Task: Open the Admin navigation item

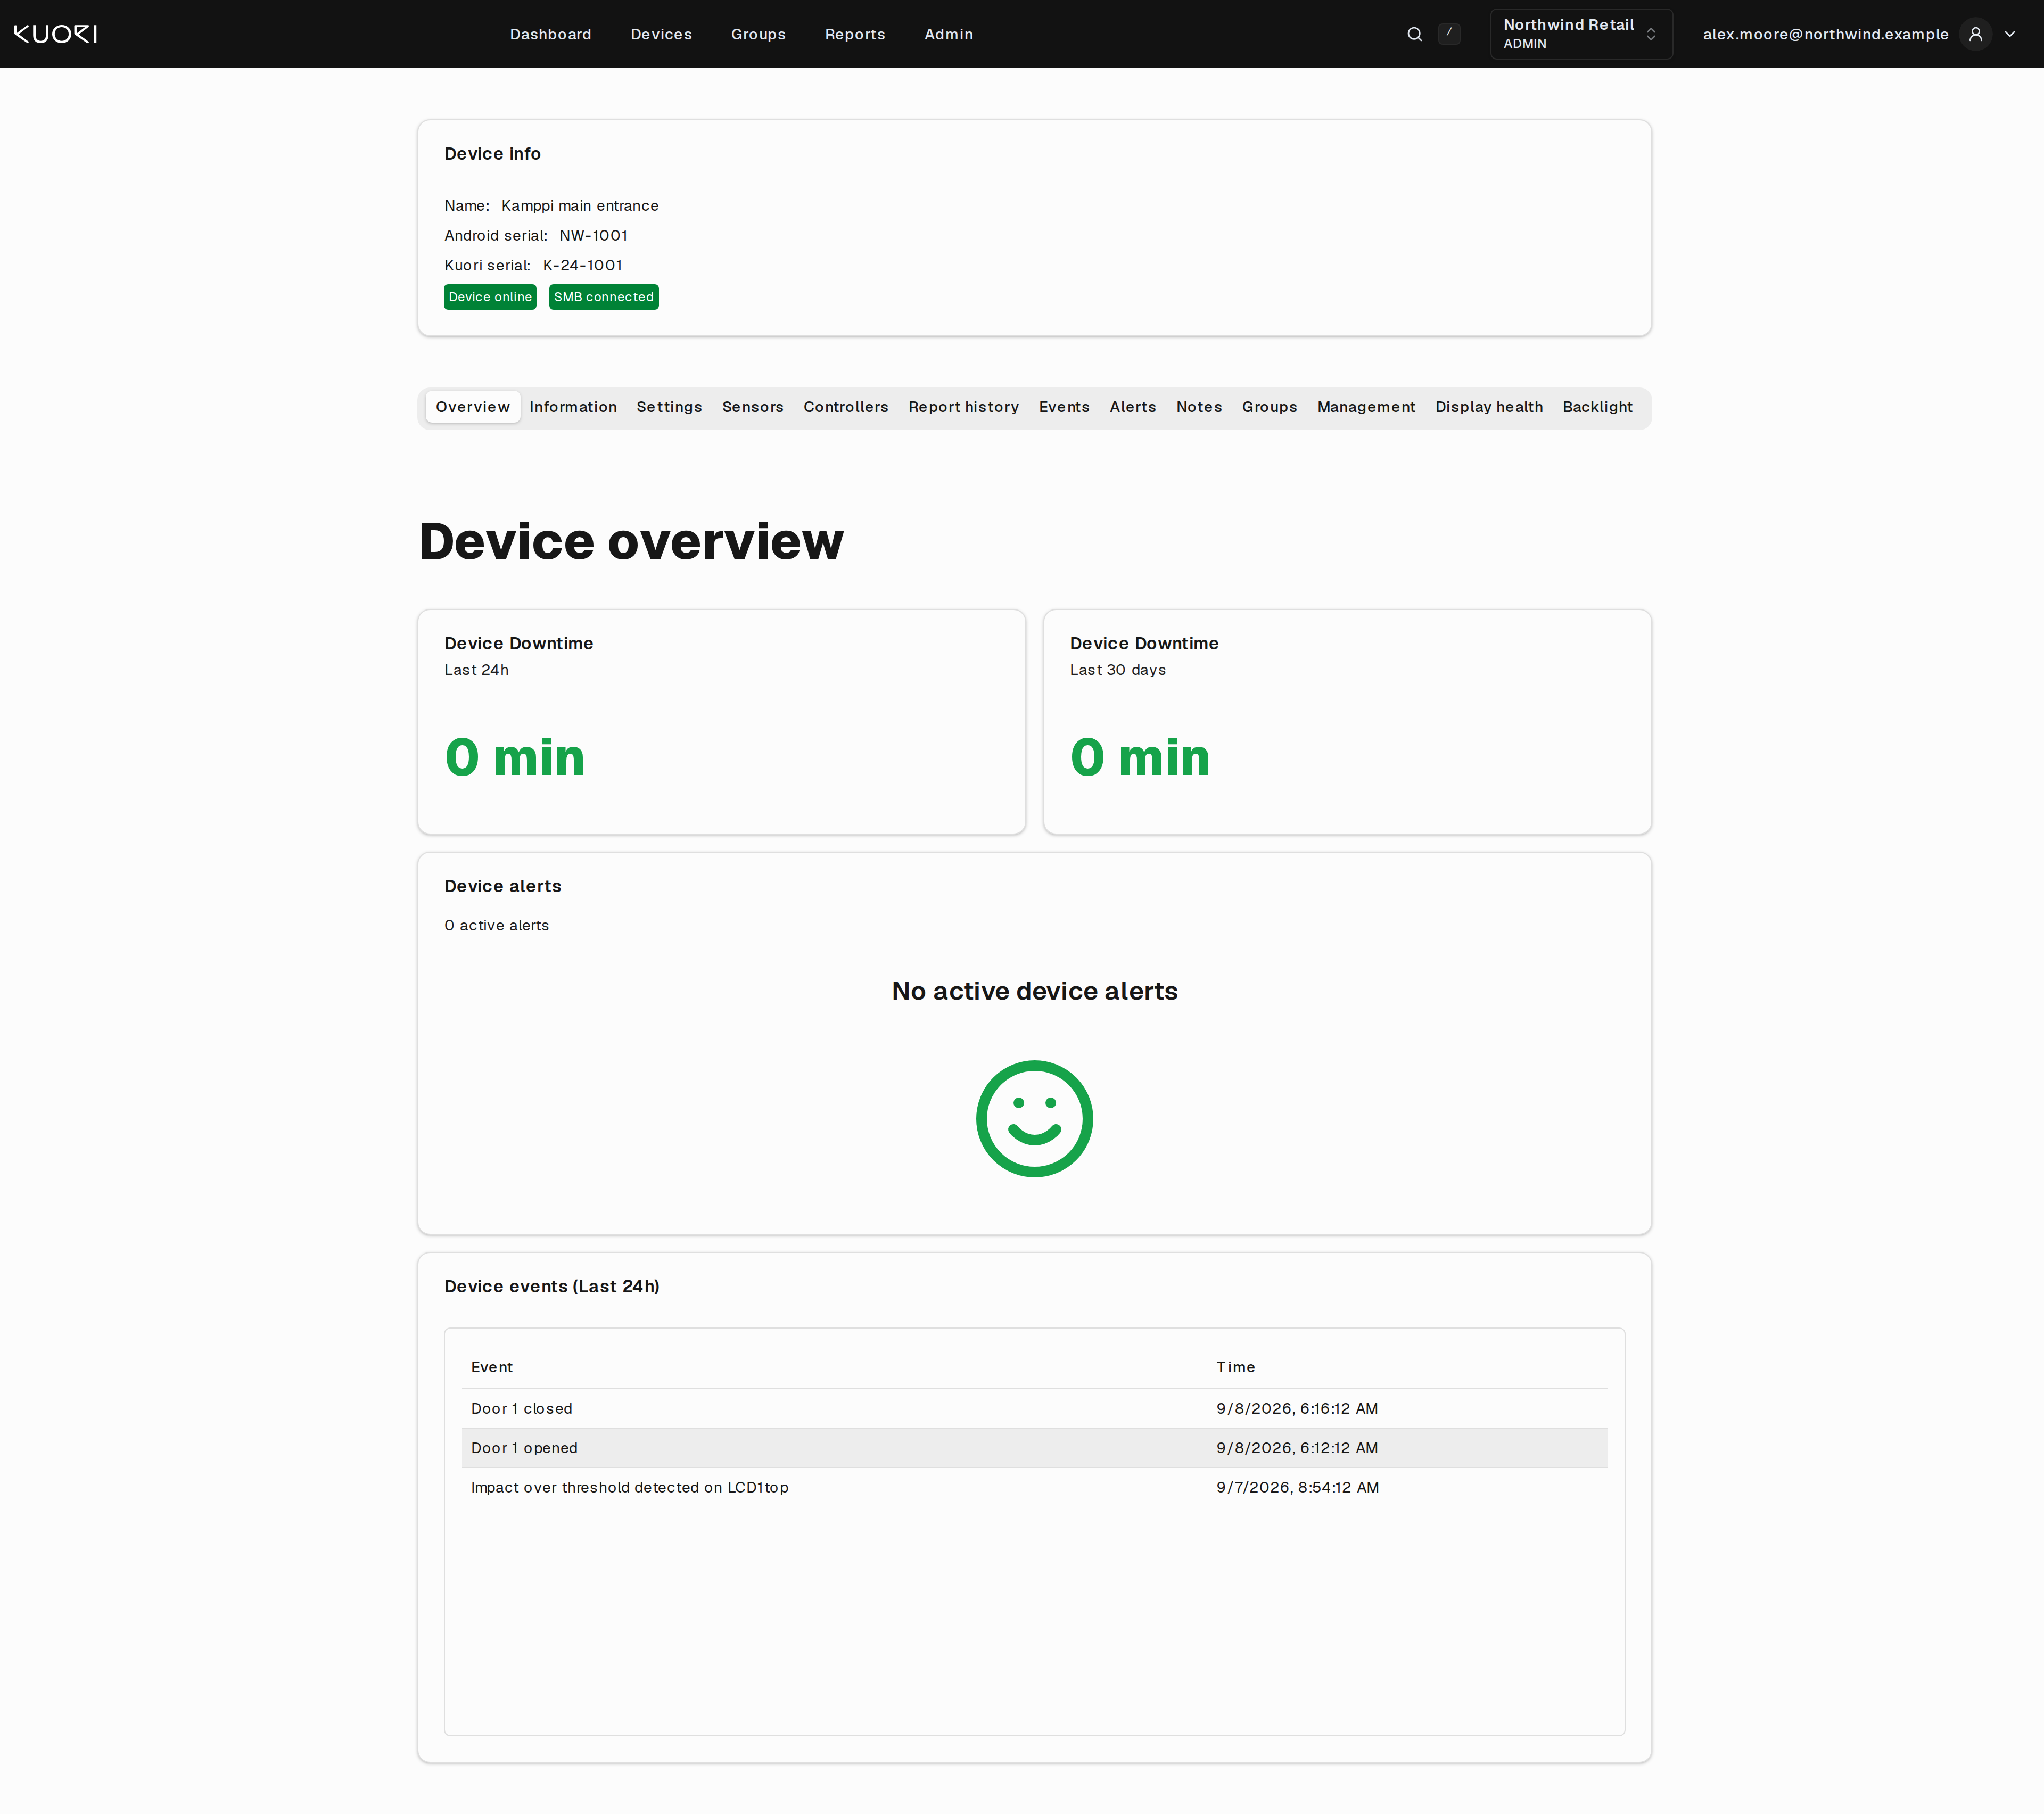Action: 948,34
